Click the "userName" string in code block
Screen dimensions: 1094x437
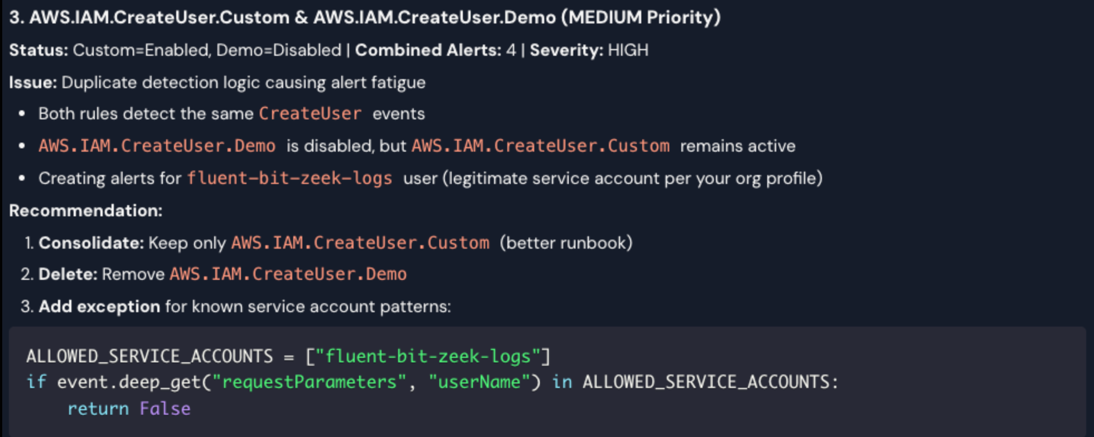(x=479, y=382)
